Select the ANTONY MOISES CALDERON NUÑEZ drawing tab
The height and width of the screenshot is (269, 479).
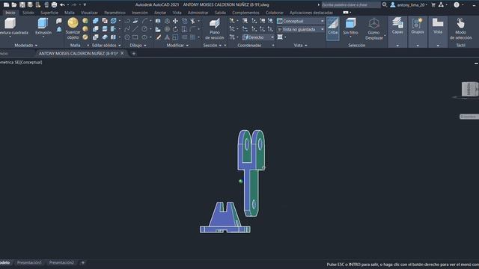(x=78, y=53)
